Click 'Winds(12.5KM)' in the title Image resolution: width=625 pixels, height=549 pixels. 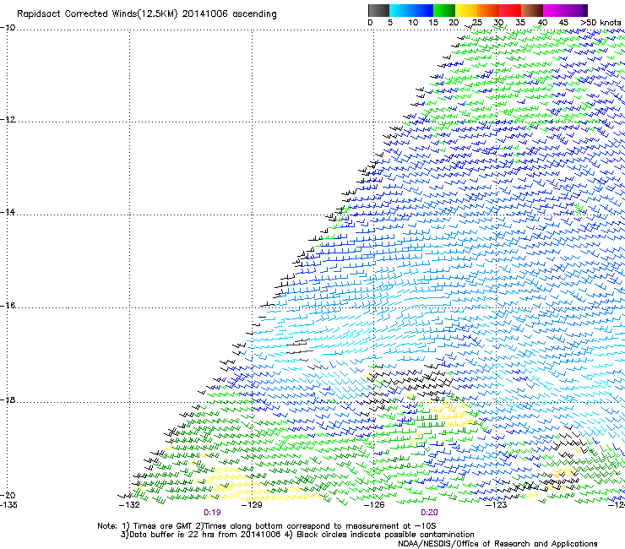tap(144, 14)
